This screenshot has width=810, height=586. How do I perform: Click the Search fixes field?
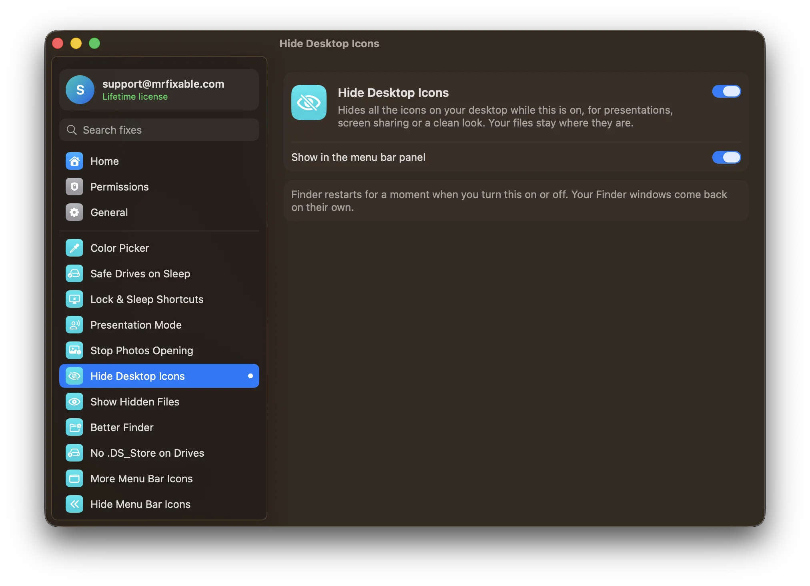(159, 130)
